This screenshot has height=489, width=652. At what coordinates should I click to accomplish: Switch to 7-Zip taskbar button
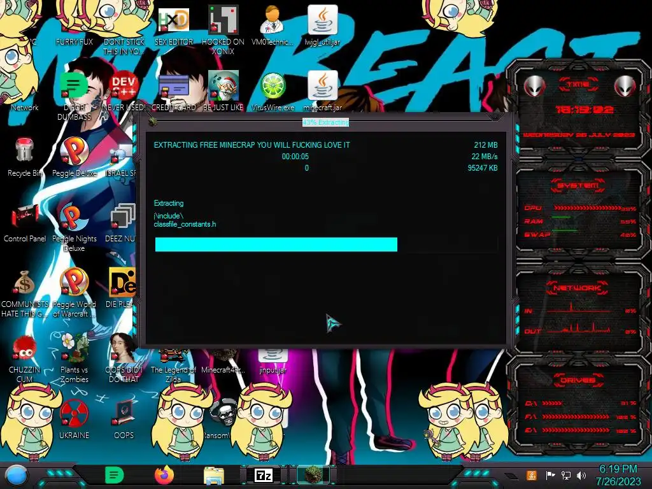point(264,475)
